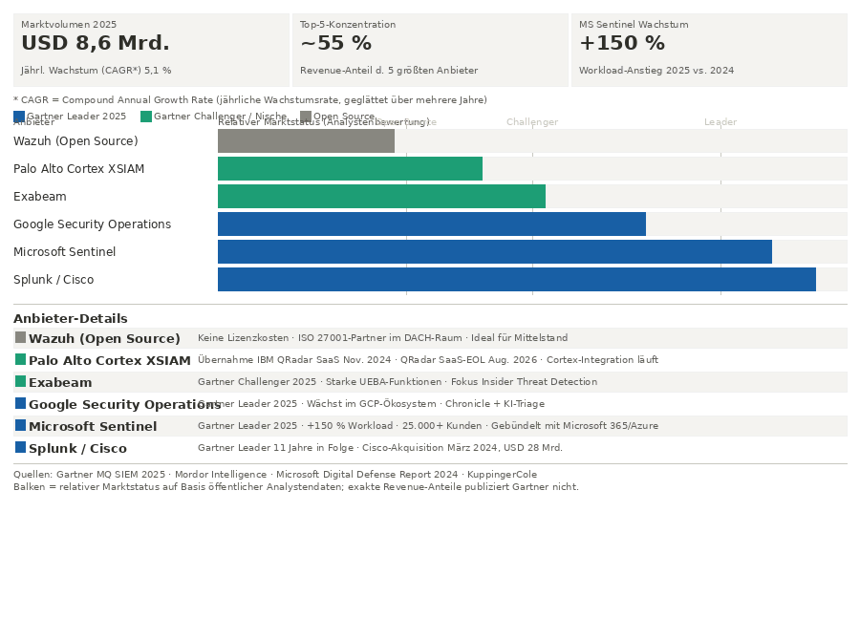
Task: Click the CAGR footnote explanation line
Action: tap(250, 99)
